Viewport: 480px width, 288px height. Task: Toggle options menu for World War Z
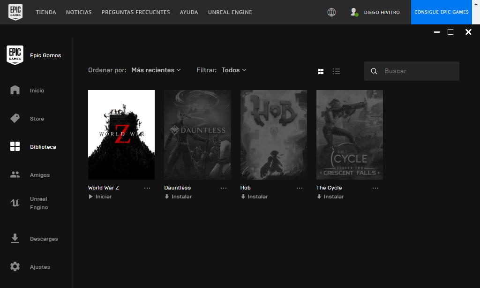pos(147,188)
